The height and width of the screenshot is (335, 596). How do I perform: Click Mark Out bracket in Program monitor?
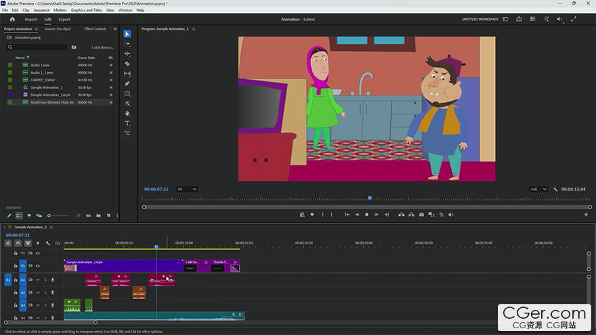tap(331, 215)
